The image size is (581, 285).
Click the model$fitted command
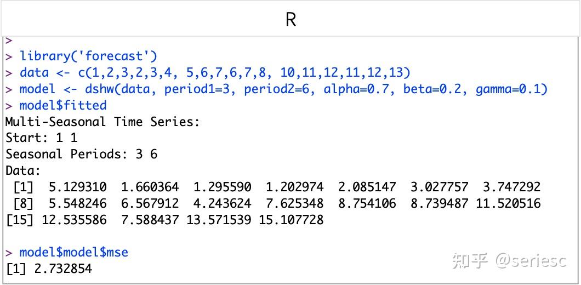pos(63,105)
